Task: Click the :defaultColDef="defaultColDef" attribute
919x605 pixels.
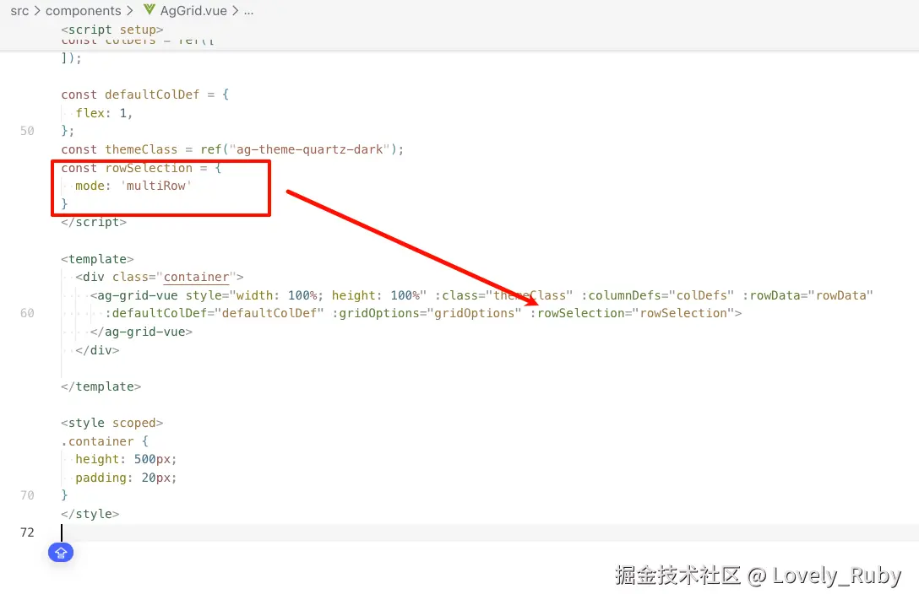Action: [215, 313]
